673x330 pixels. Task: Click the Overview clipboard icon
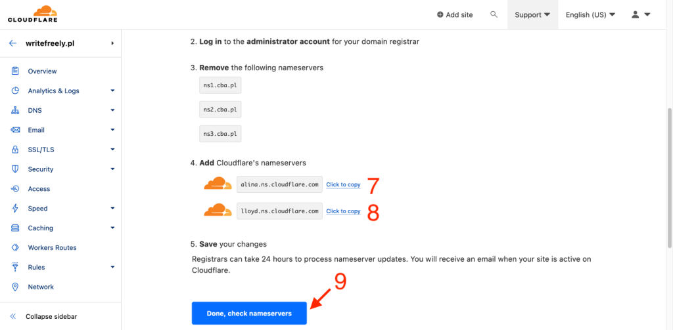[14, 71]
